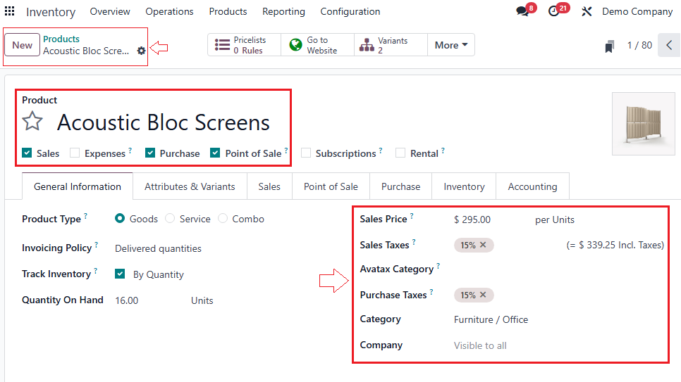Expand the More dropdown button
Screen dimensions: 681x382
click(x=451, y=45)
